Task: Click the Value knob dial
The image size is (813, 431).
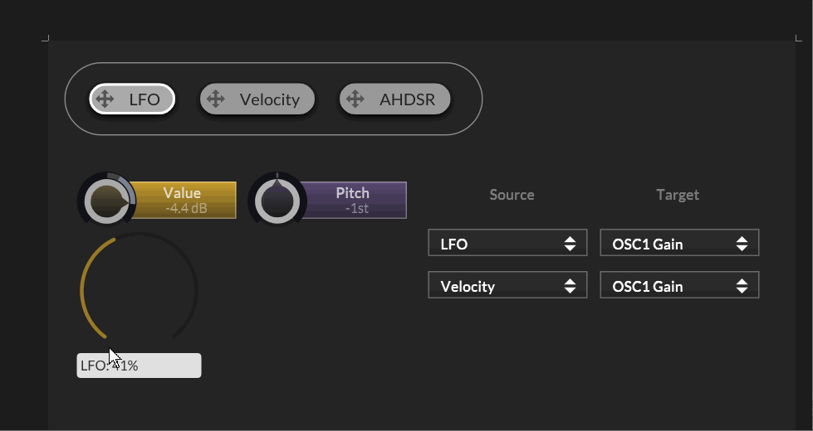Action: 107,201
